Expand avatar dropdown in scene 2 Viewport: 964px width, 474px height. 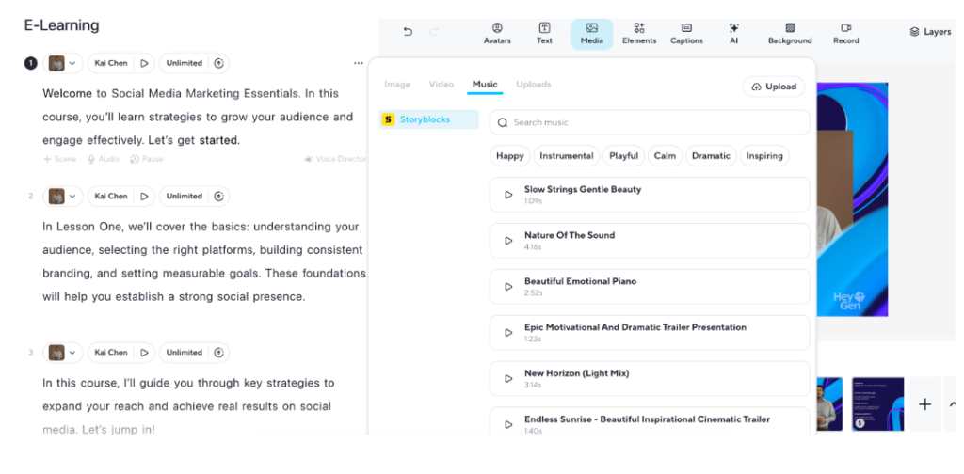[x=72, y=197]
